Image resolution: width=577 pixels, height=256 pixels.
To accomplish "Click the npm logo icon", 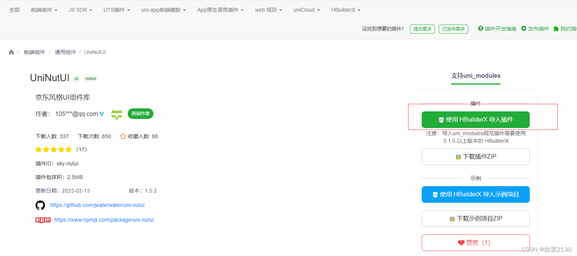I will pos(43,220).
